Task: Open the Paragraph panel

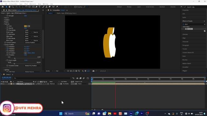Action: click(186, 45)
